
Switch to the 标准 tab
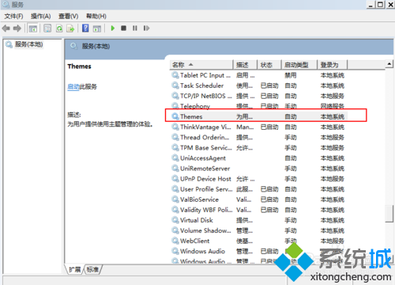[92, 269]
